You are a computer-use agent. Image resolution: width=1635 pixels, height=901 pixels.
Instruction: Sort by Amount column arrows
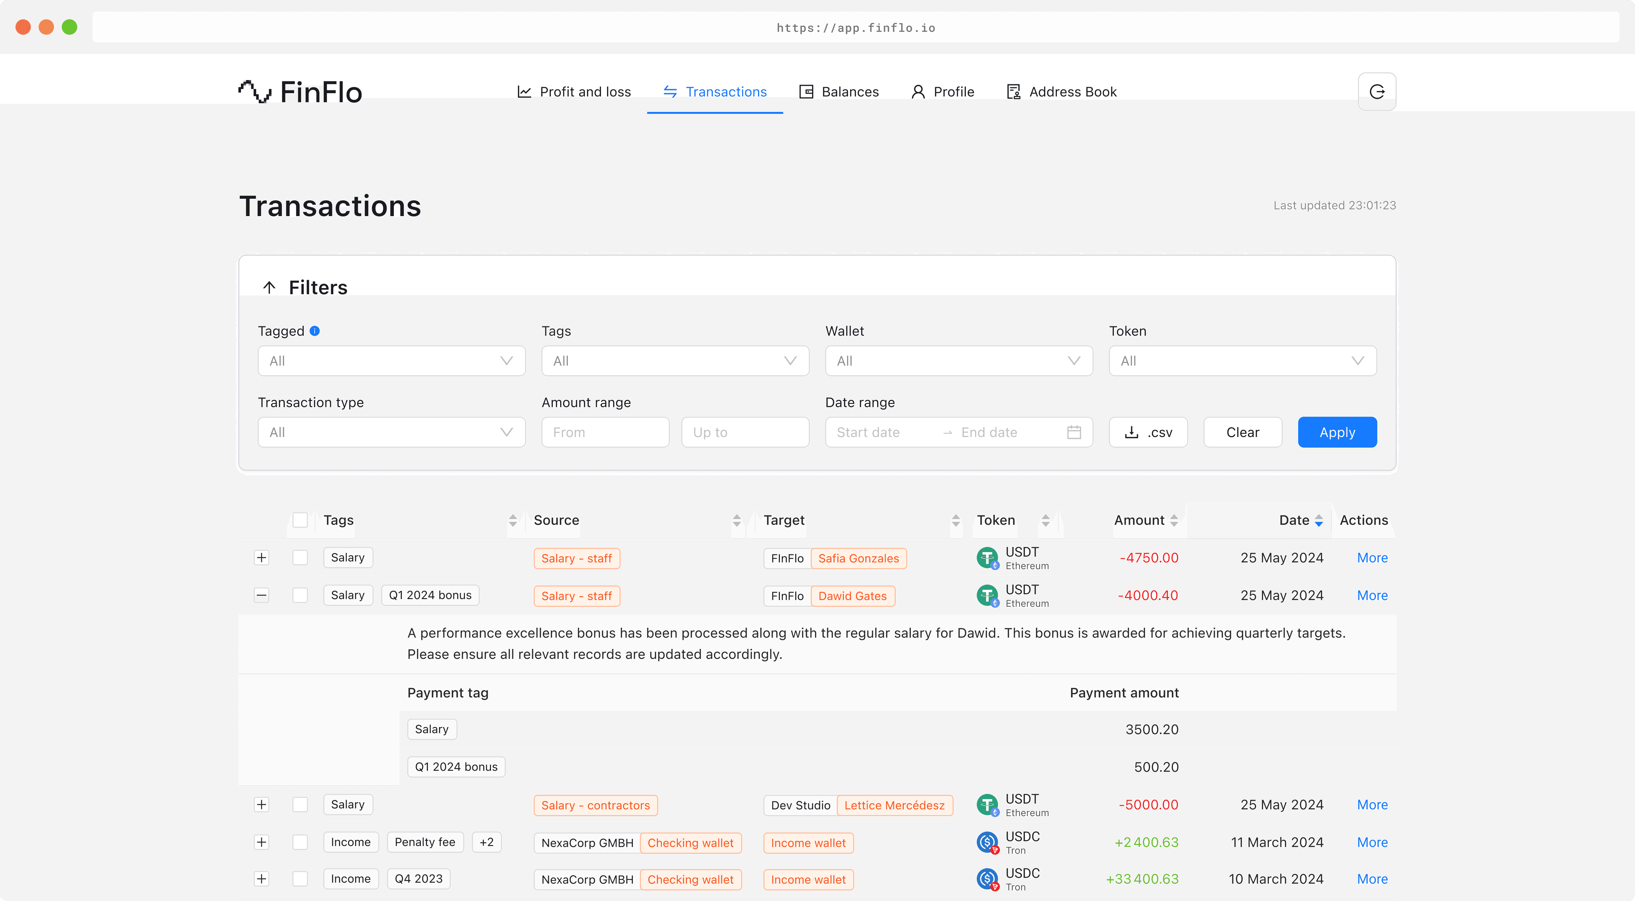tap(1174, 520)
